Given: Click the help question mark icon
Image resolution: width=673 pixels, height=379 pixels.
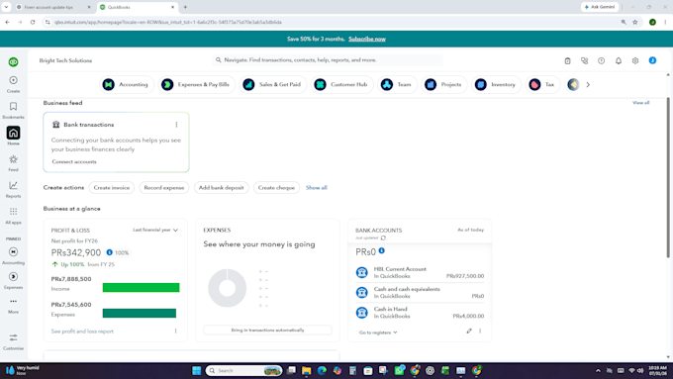Looking at the screenshot, I should click(x=602, y=61).
